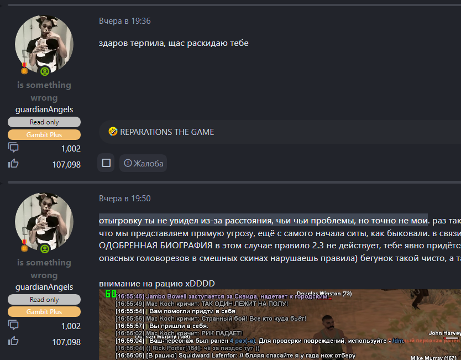The width and height of the screenshot is (461, 360).
Task: Click medal badge icon on 19:36 post avatar
Action: (24, 69)
